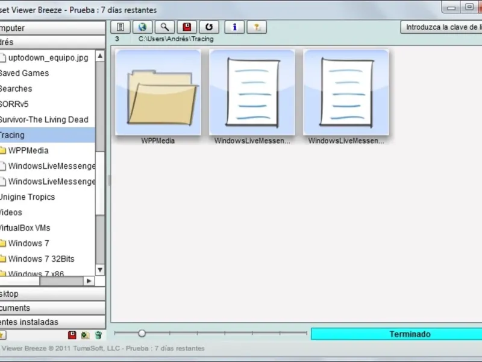The image size is (482, 362).
Task: Click the red floppy save icon in toolbar
Action: [187, 27]
